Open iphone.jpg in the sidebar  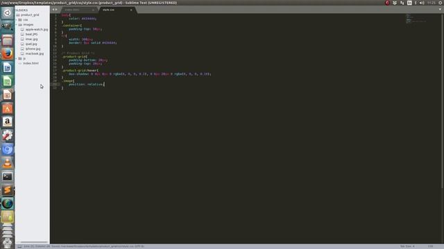point(33,49)
